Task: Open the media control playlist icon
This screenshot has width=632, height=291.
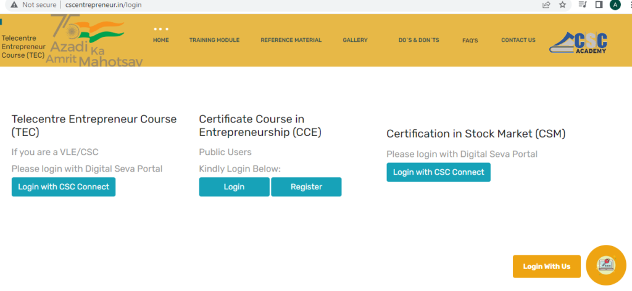Action: pos(583,5)
